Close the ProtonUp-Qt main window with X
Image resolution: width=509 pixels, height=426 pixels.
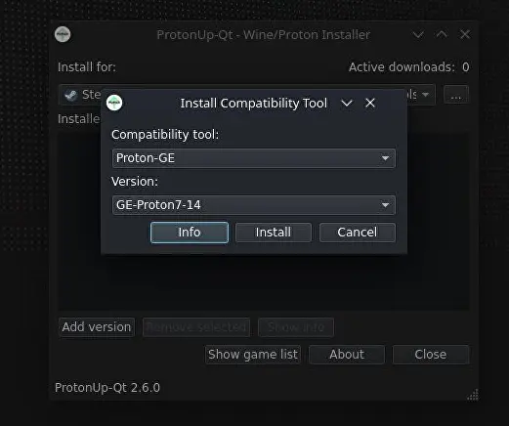[465, 34]
